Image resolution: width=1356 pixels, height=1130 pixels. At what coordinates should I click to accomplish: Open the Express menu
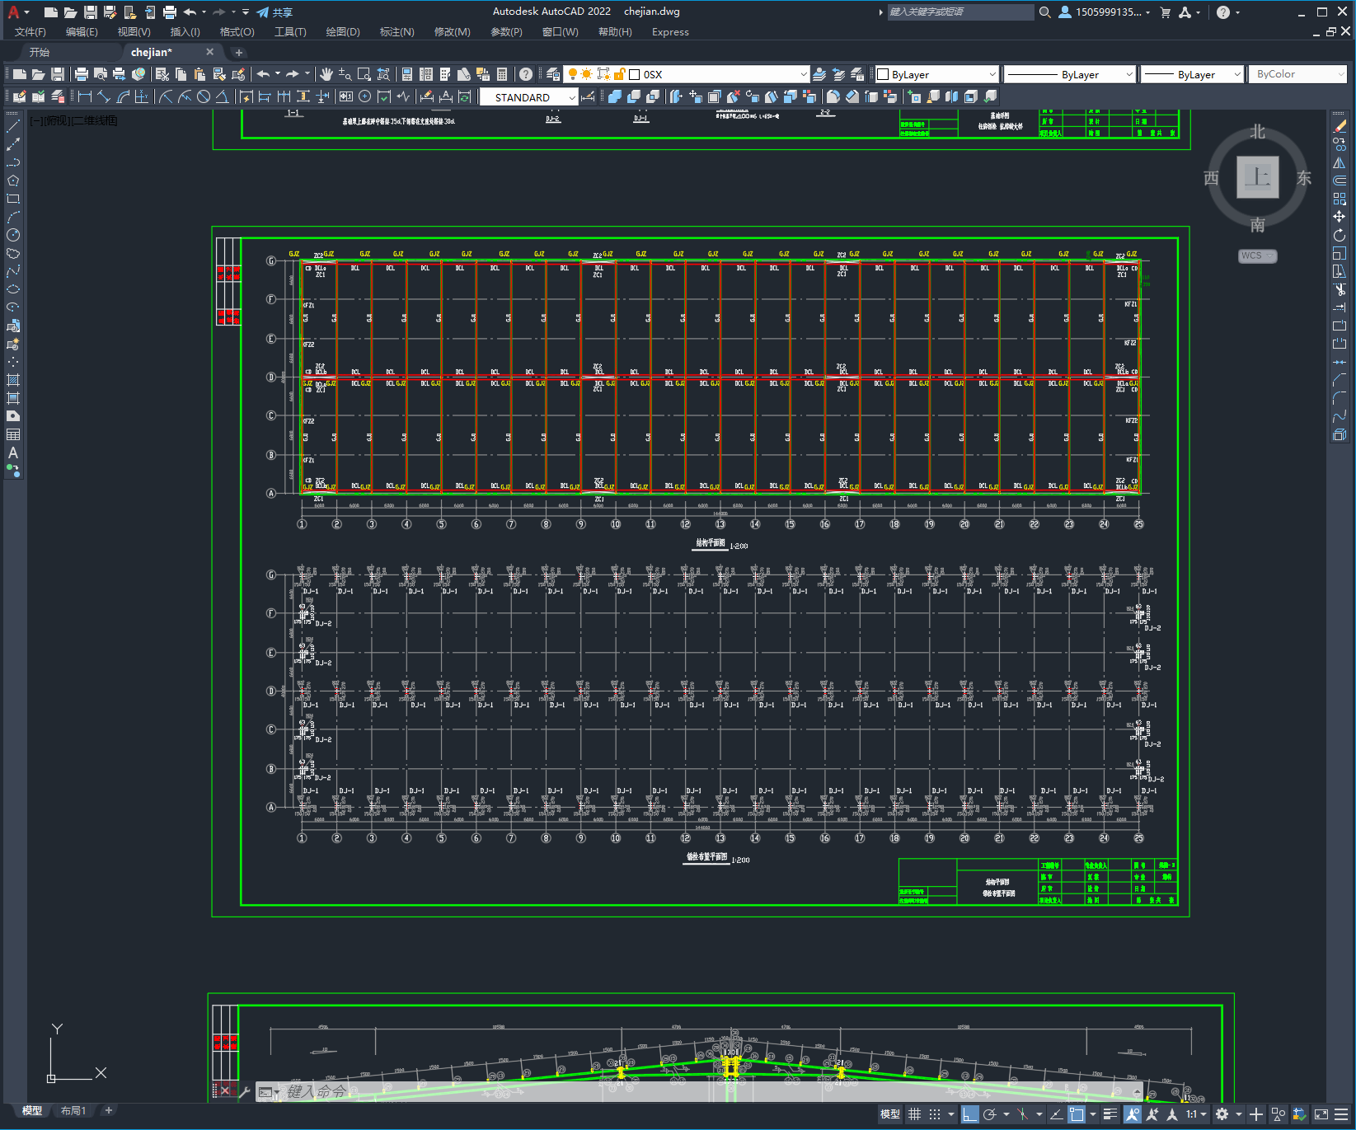point(670,32)
